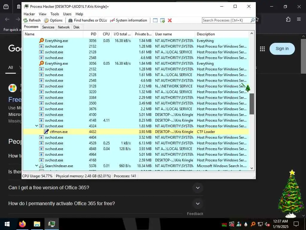Click the ctfmon.exe pen icon
This screenshot has width=306, height=230.
[46, 132]
